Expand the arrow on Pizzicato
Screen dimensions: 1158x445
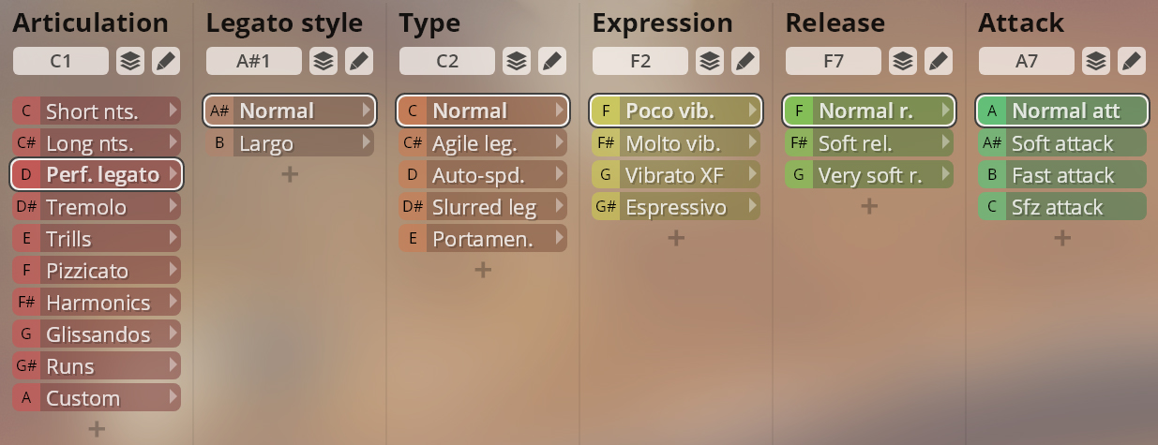click(x=172, y=271)
